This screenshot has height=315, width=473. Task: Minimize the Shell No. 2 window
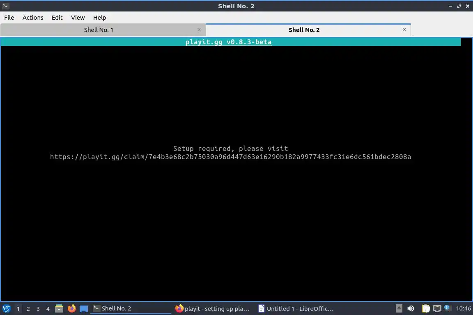click(x=450, y=6)
